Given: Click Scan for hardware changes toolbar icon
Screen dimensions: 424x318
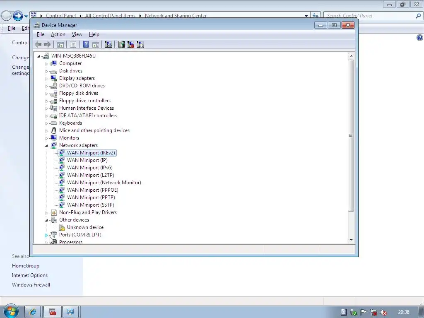Looking at the screenshot, I should click(x=108, y=44).
